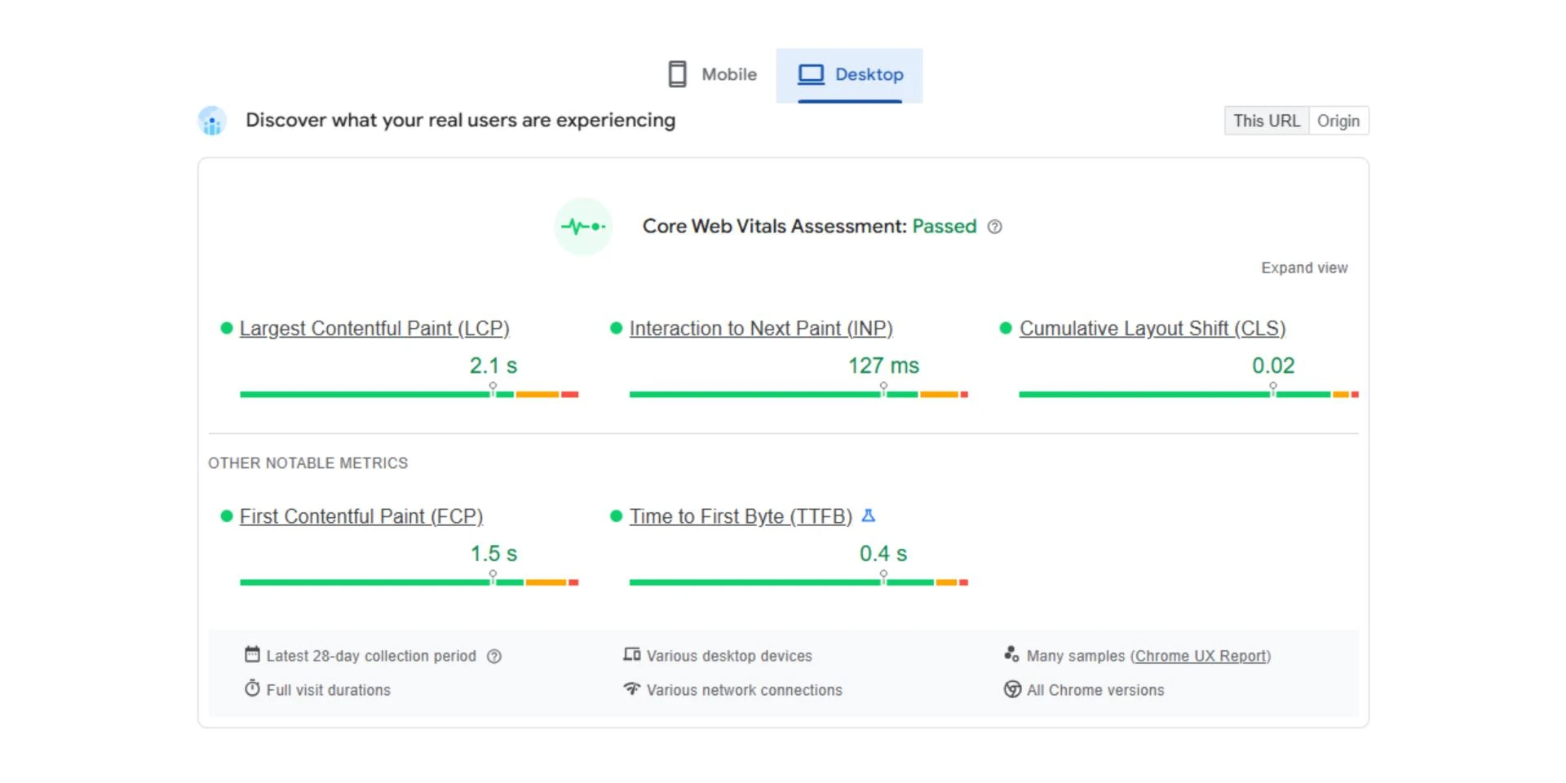Viewport: 1566px width, 783px height.
Task: Click the question mark beside collection period
Action: point(494,655)
